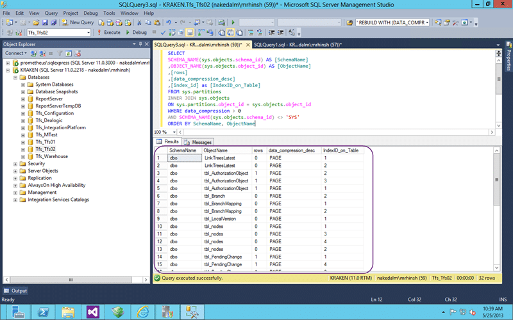Collapse the Databases folder
The width and height of the screenshot is (513, 320).
click(15, 77)
